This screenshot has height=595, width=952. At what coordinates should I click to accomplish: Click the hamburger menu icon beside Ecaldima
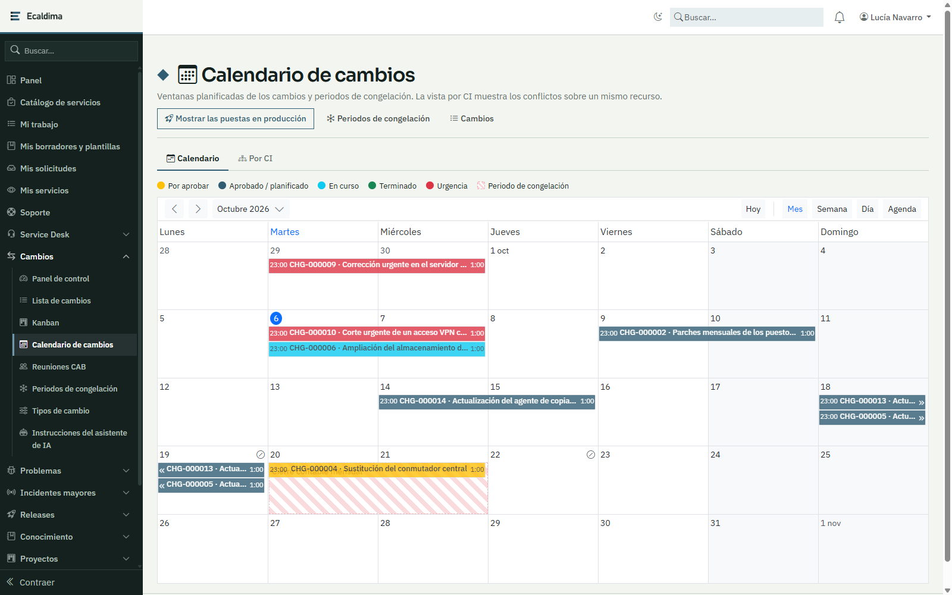point(15,16)
